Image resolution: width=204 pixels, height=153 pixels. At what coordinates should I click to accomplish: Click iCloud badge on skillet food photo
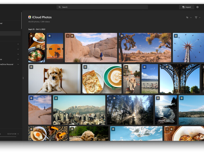(x=31, y=36)
